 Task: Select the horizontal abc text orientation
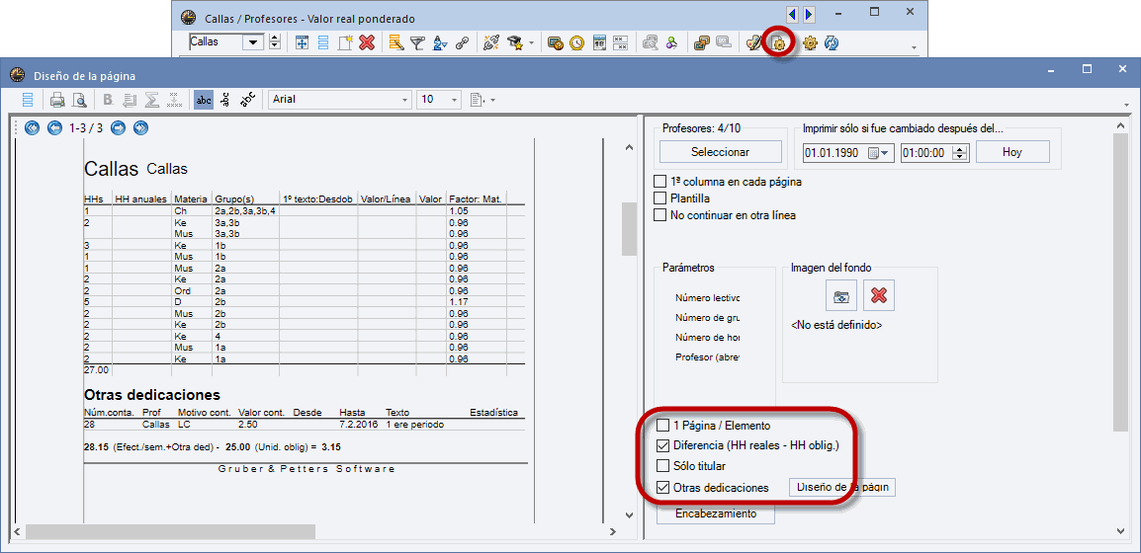coord(204,100)
